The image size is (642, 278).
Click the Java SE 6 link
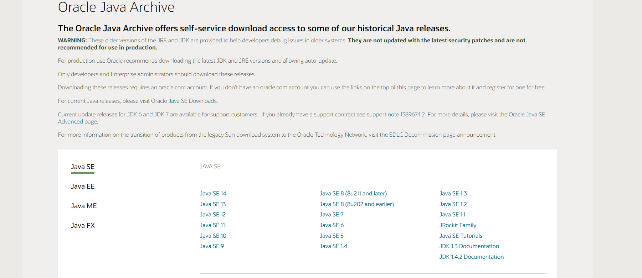(x=332, y=225)
